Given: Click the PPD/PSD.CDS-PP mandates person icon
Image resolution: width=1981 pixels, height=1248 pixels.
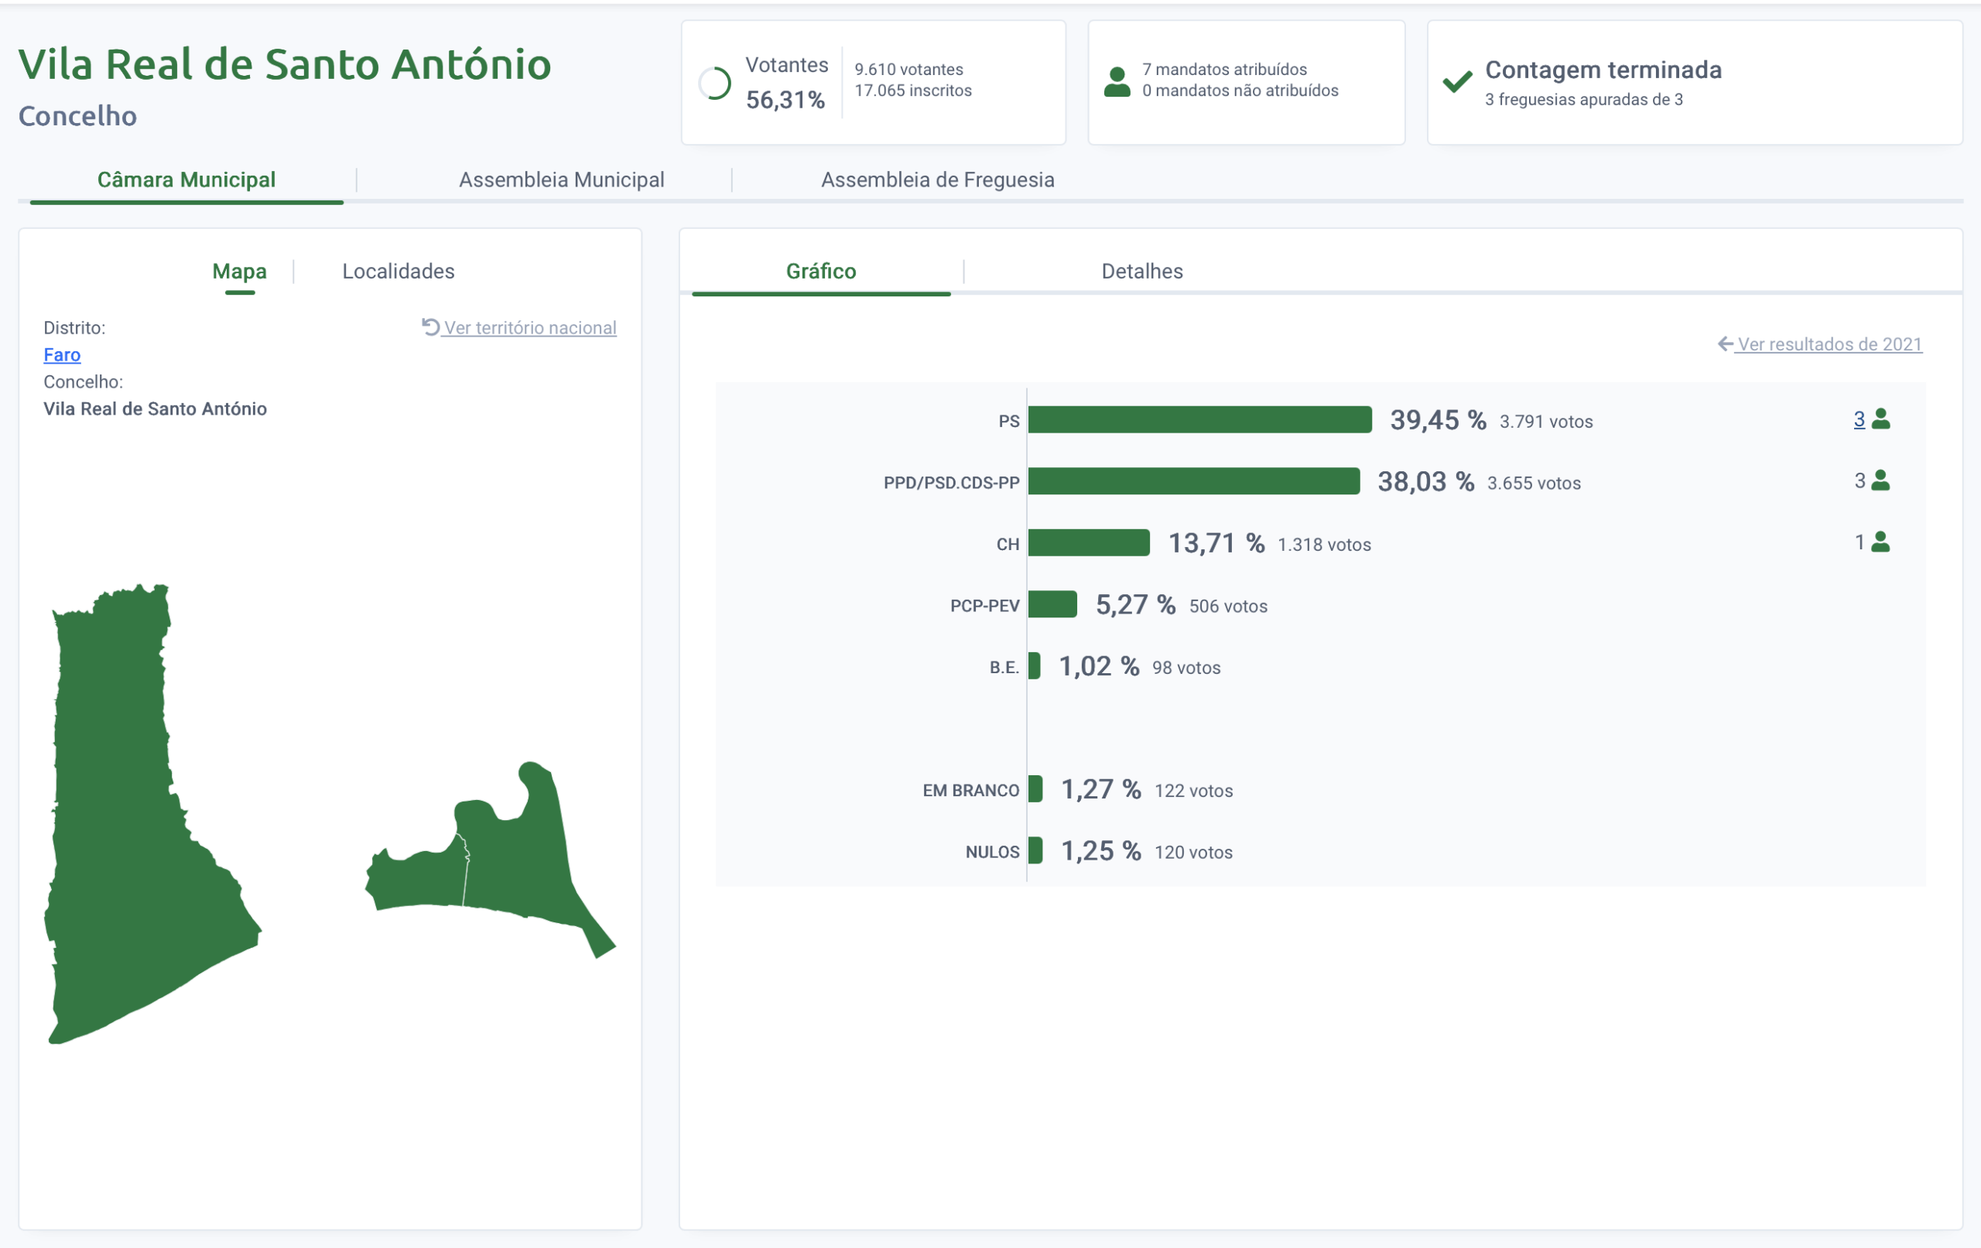Looking at the screenshot, I should (1880, 480).
